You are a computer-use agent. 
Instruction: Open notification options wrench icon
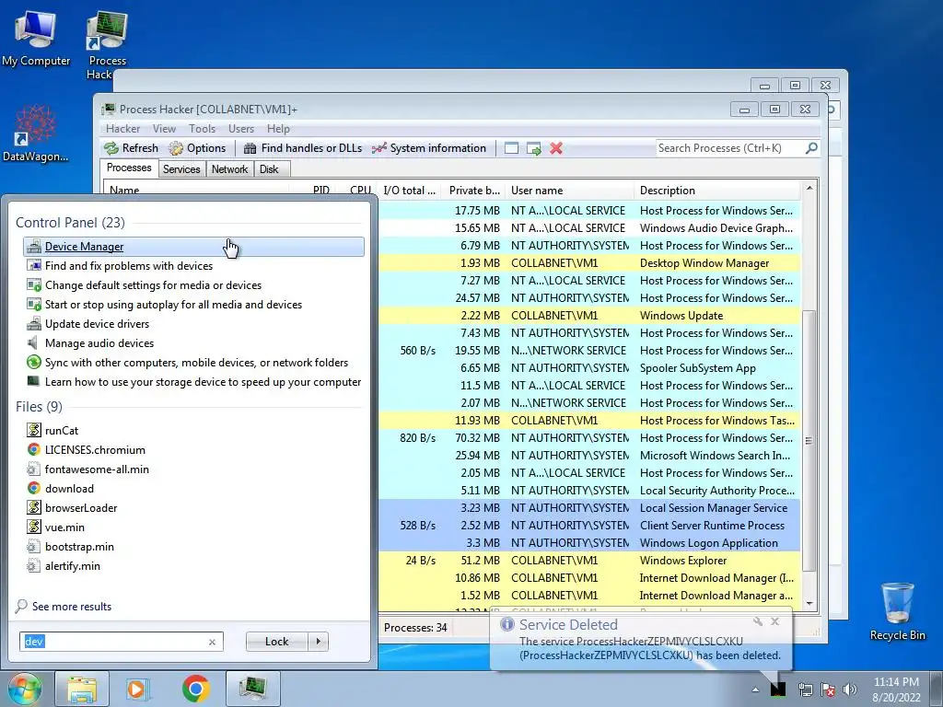point(758,621)
